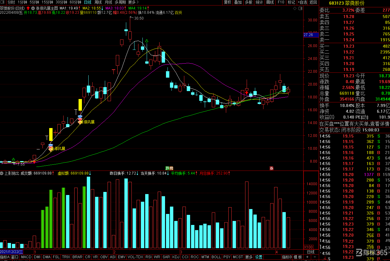Expand the 上影抛出 sub-chart indicator menu

pos(2,173)
